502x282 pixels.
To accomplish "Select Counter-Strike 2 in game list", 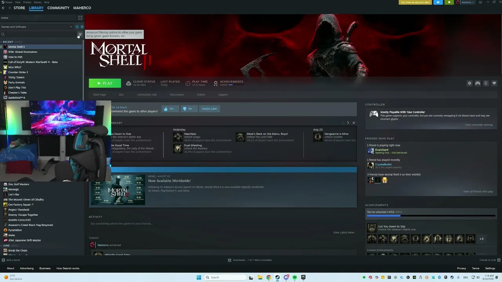I will tap(18, 72).
